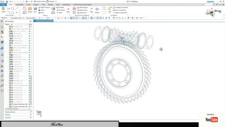Open the History resource tab
The image size is (225, 127).
[x=2, y=61]
